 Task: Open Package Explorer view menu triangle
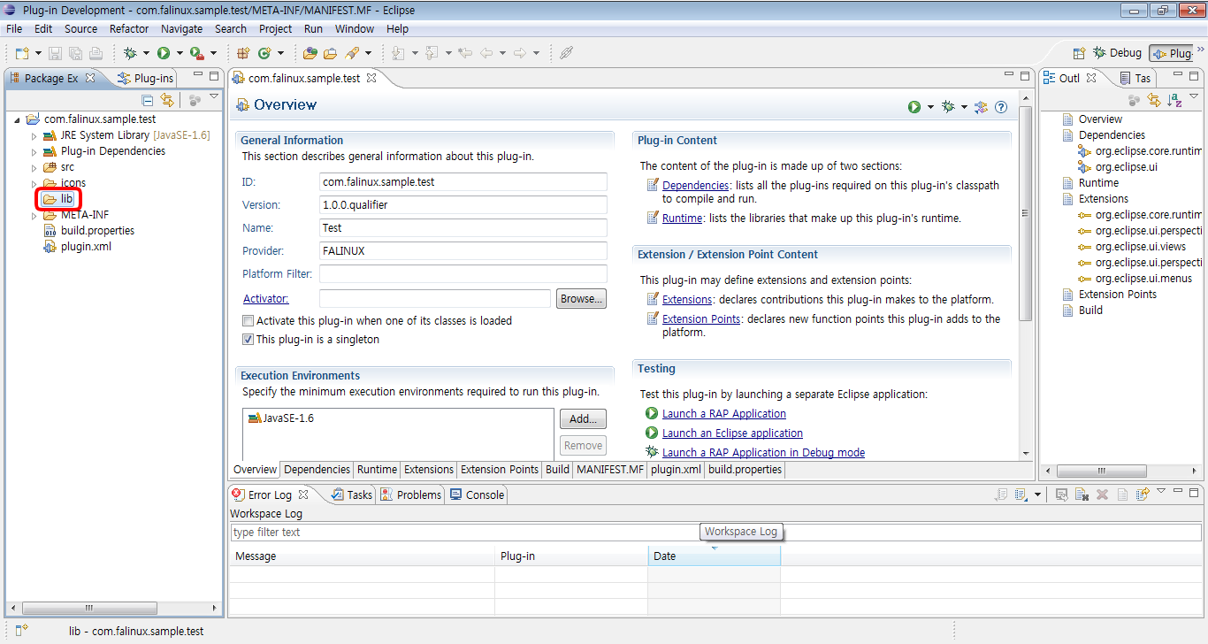click(x=212, y=97)
